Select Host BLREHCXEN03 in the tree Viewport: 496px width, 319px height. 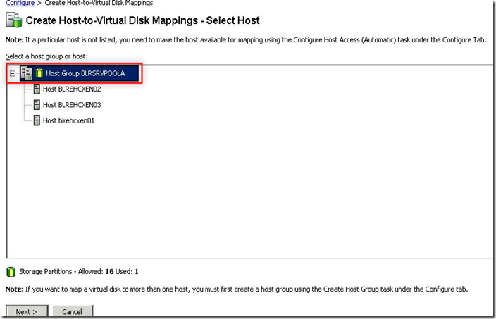pyautogui.click(x=72, y=105)
